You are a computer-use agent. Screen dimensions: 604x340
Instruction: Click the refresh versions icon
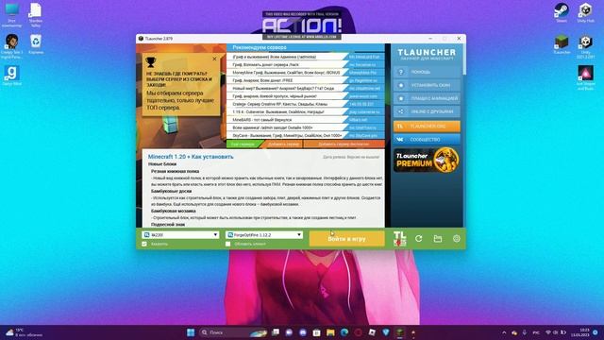pyautogui.click(x=419, y=239)
